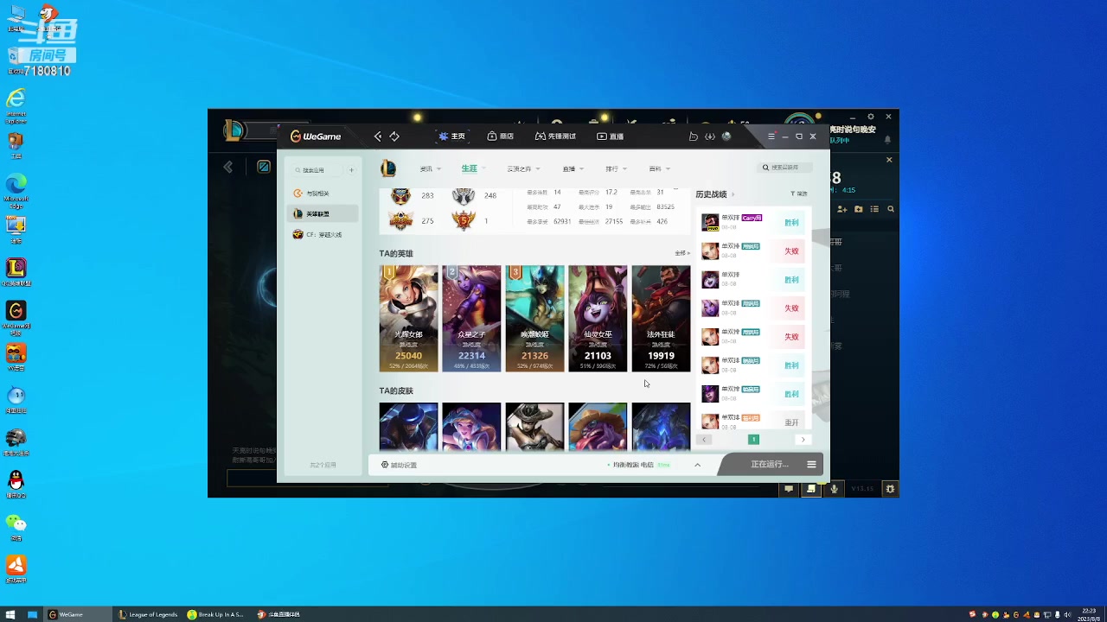
Task: Click the 正在运行 running status button
Action: pyautogui.click(x=769, y=465)
